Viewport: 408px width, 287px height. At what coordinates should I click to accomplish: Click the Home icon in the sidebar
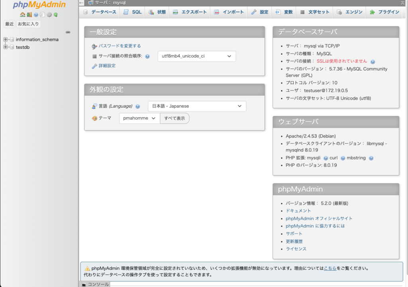tap(23, 15)
